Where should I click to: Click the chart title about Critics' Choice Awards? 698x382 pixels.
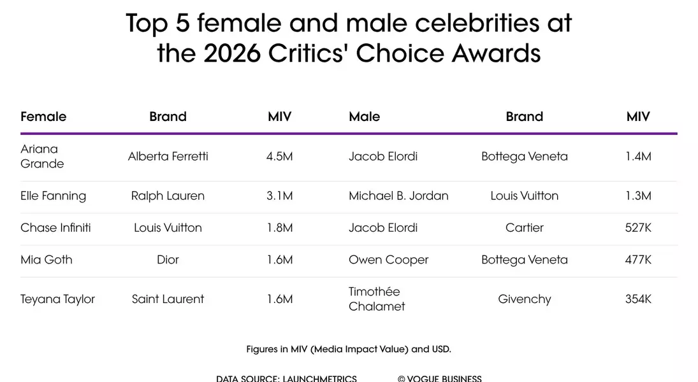click(349, 38)
